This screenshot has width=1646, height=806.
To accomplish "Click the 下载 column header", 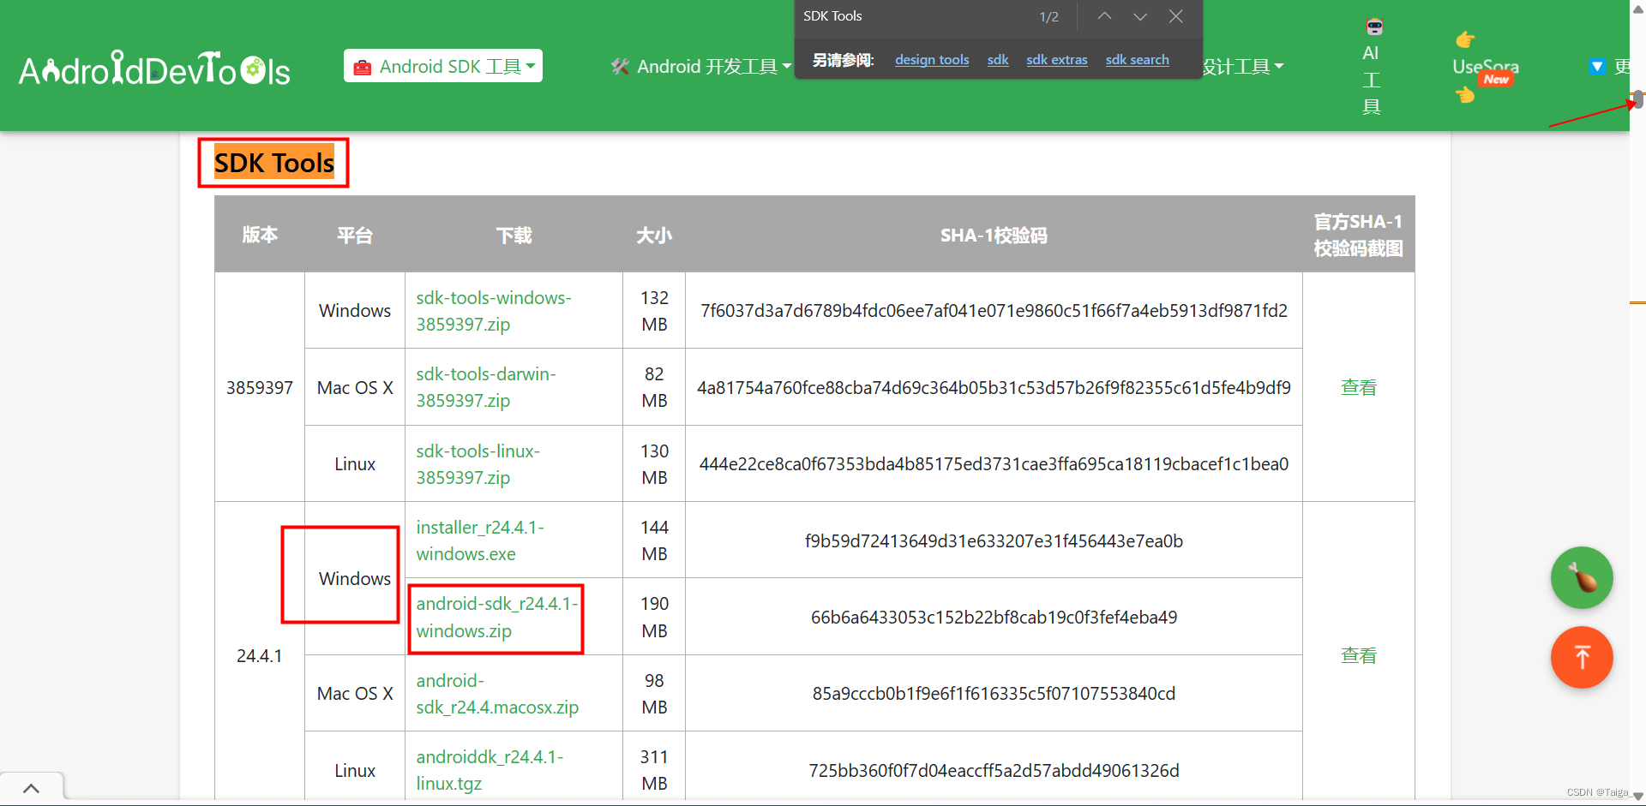I will pyautogui.click(x=514, y=235).
